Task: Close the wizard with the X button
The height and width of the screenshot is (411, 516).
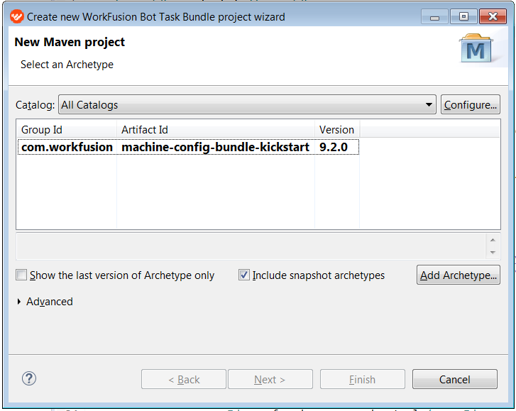Action: [x=493, y=16]
